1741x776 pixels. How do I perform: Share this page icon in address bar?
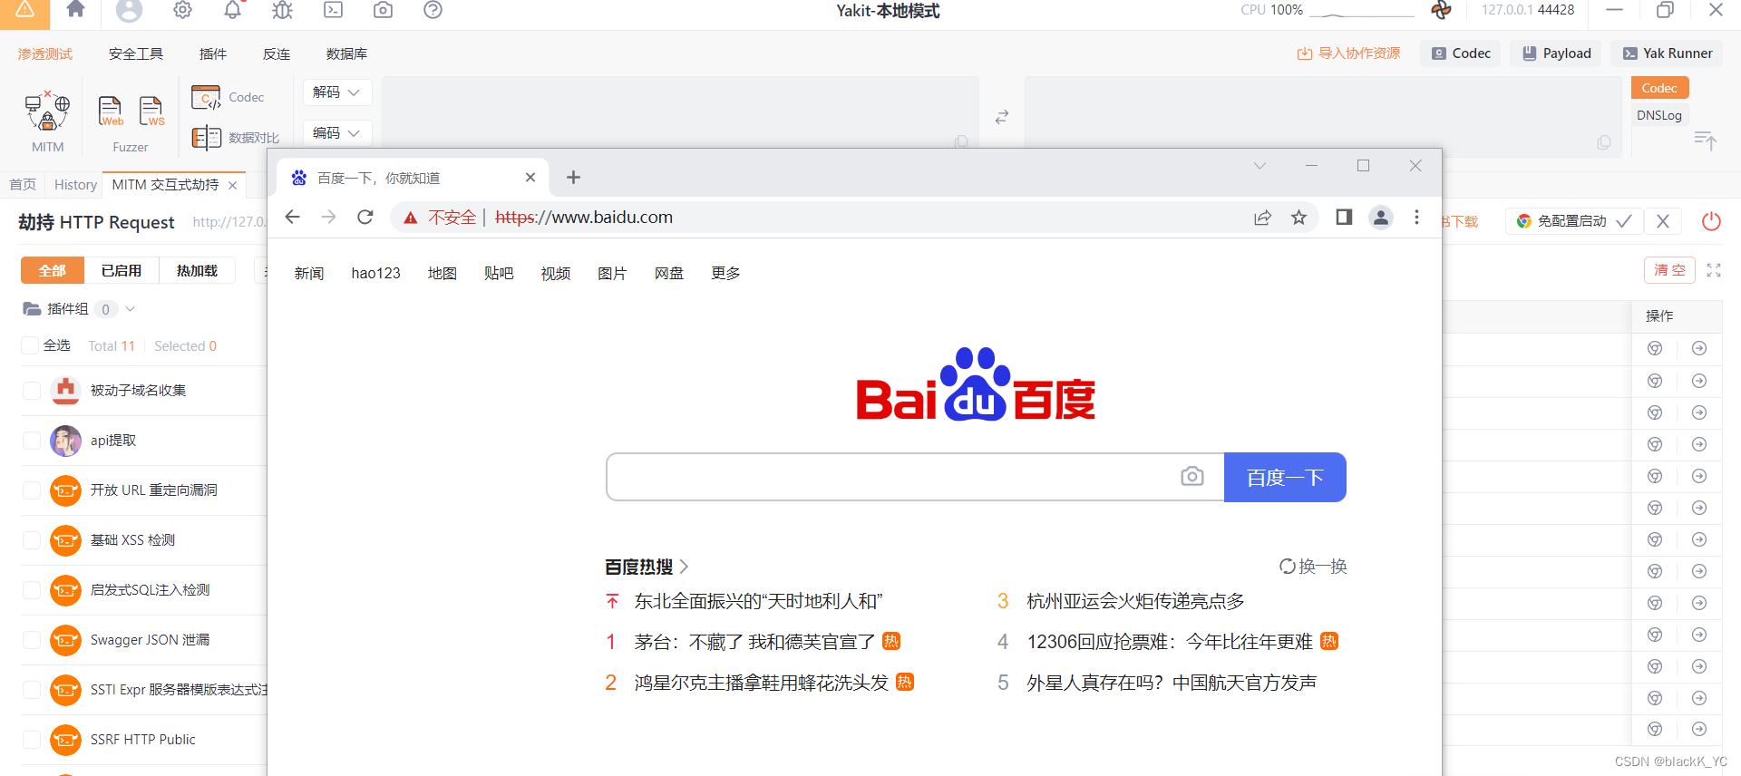[1262, 218]
